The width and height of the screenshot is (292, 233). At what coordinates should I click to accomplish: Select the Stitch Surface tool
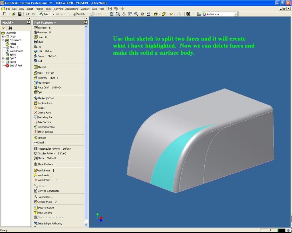pos(45,132)
